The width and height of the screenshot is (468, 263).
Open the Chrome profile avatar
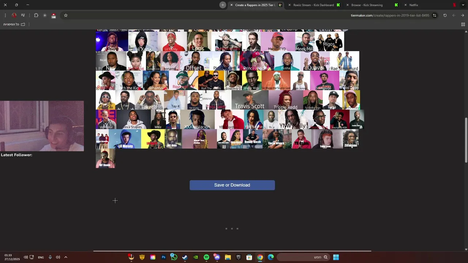click(x=14, y=15)
